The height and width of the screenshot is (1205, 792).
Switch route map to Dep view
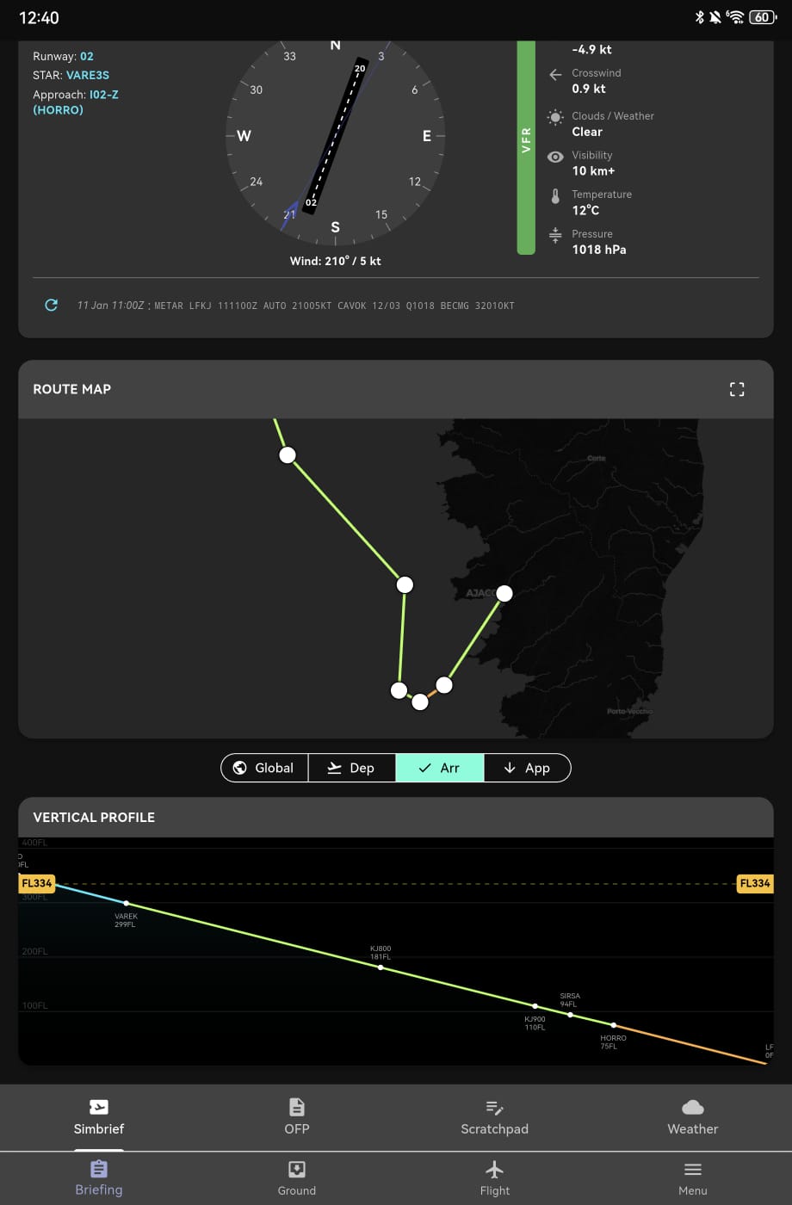click(351, 768)
